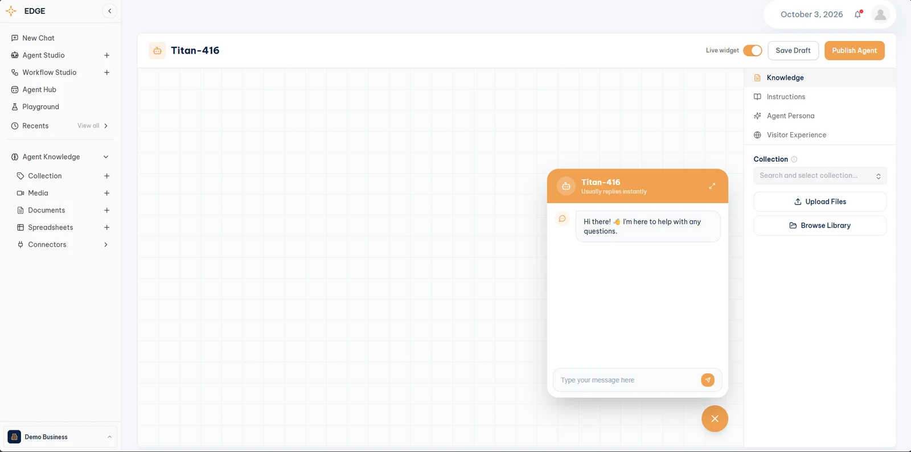Screen dimensions: 911x452
Task: Send the chat message with arrow icon
Action: (708, 380)
